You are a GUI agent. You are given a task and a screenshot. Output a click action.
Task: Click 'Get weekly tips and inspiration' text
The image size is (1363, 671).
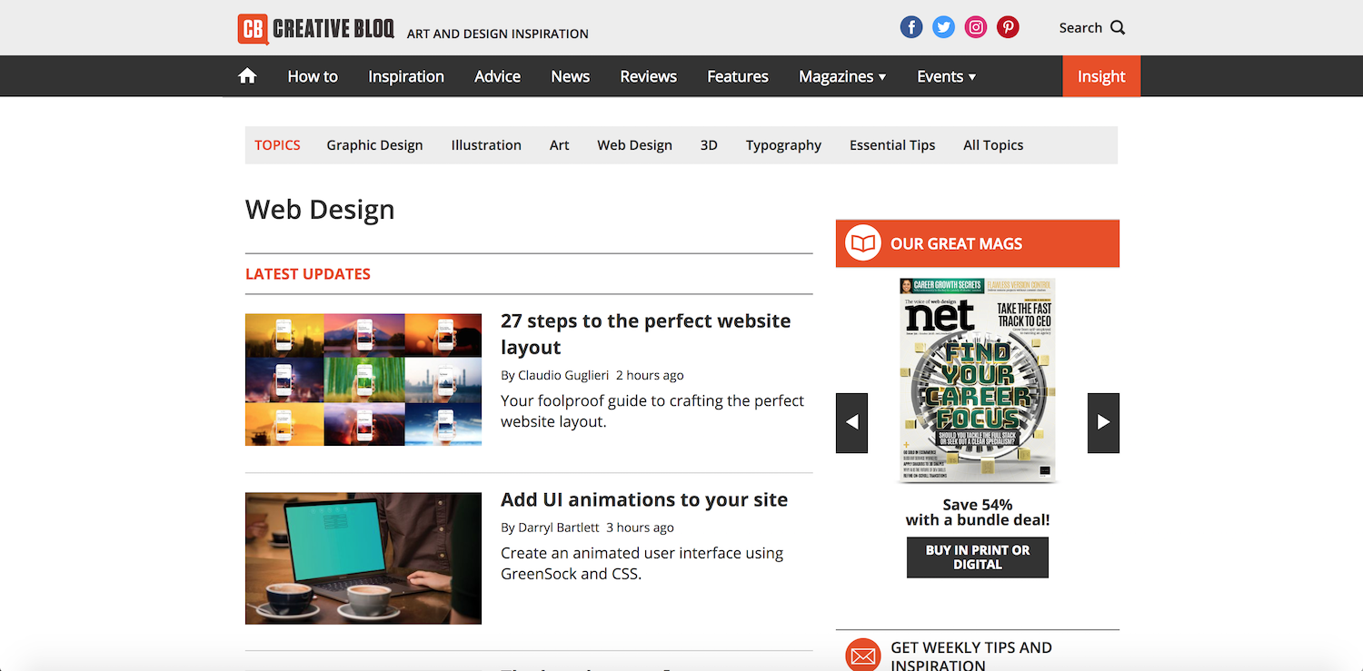pyautogui.click(x=971, y=656)
